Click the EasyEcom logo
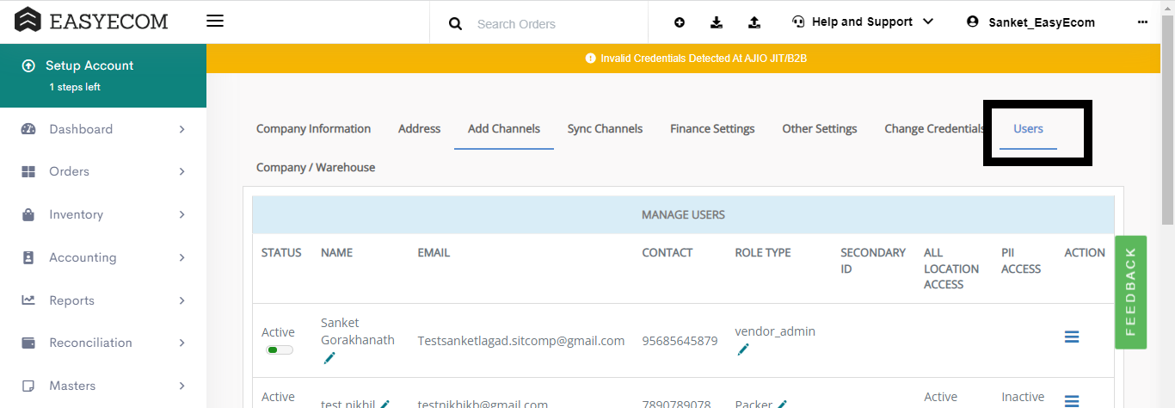The image size is (1175, 408). (x=91, y=21)
